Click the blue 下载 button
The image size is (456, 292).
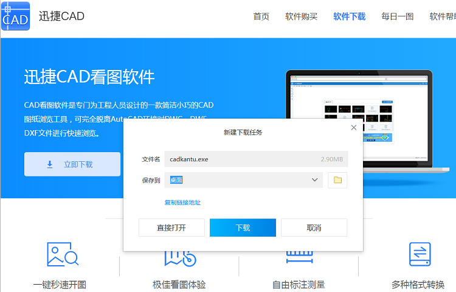243,228
